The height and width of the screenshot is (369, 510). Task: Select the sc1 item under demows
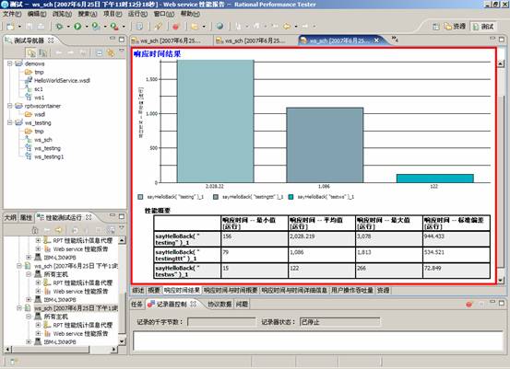tap(39, 89)
